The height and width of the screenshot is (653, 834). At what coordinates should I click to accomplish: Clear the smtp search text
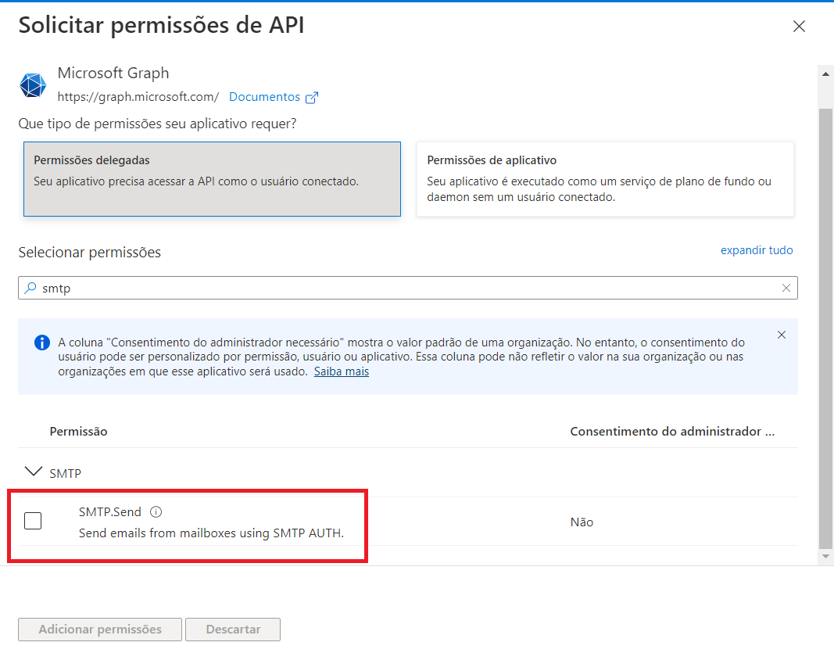click(x=786, y=288)
